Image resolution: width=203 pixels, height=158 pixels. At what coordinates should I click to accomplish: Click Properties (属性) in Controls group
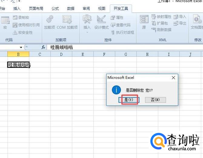[x=117, y=18]
